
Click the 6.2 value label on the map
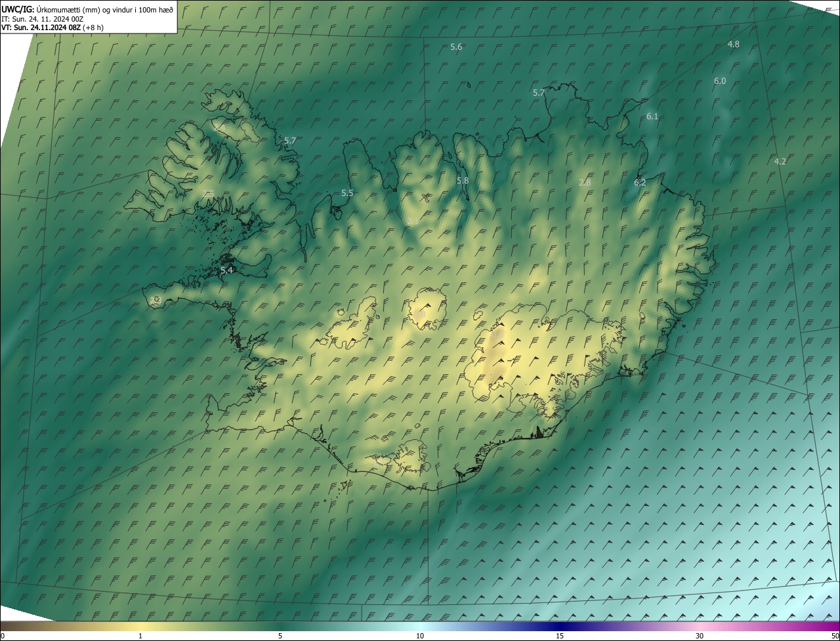[x=640, y=183]
